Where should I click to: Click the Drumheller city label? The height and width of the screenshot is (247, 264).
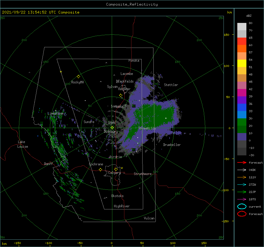(172, 145)
